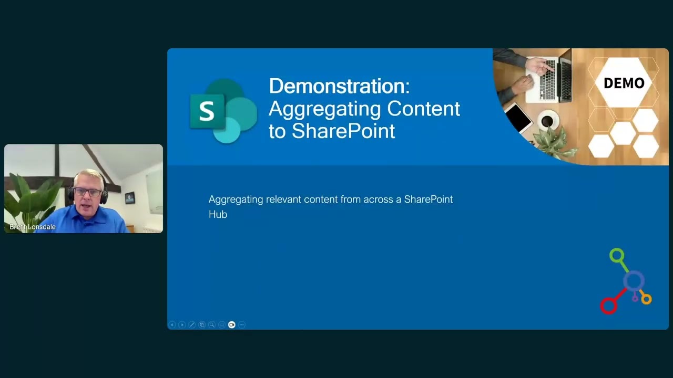Zoom into slide with magnifier
Image resolution: width=673 pixels, height=378 pixels.
212,325
